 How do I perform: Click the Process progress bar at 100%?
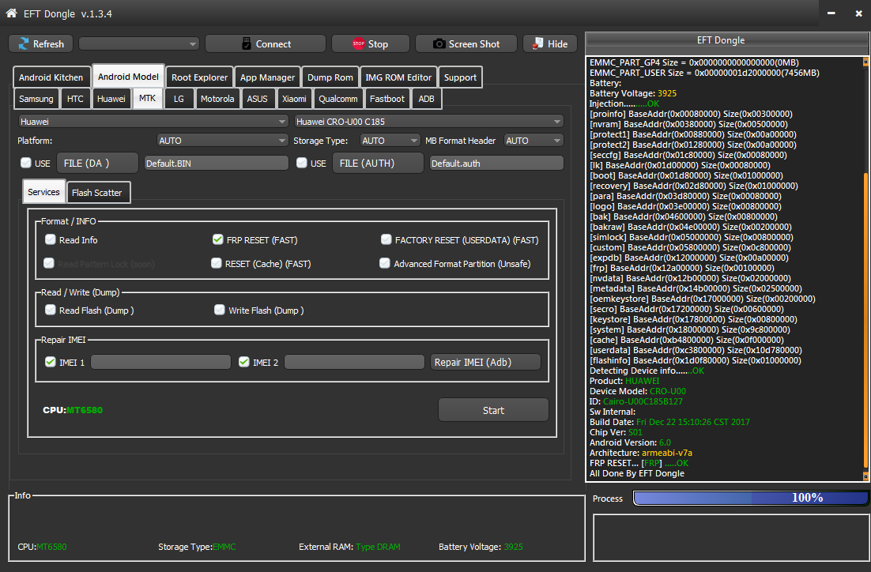750,498
